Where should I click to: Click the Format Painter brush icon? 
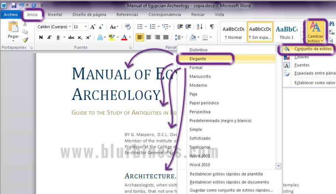[x=25, y=40]
